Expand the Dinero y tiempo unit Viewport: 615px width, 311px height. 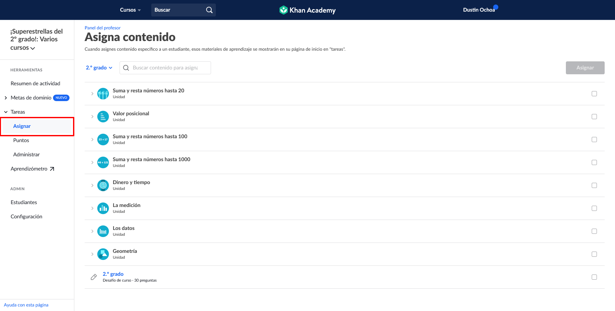click(x=92, y=185)
